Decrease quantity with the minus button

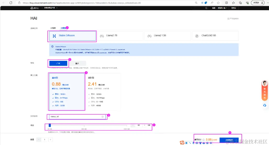click(39, 140)
